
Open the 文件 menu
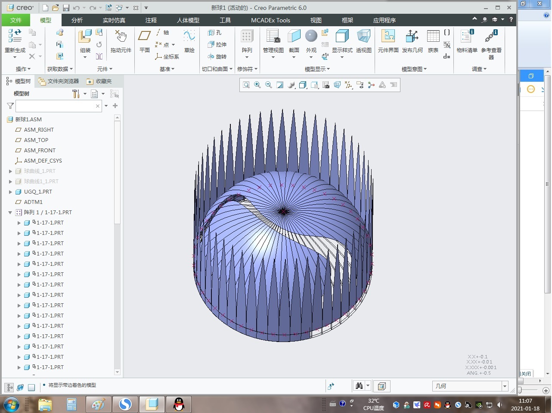(16, 20)
